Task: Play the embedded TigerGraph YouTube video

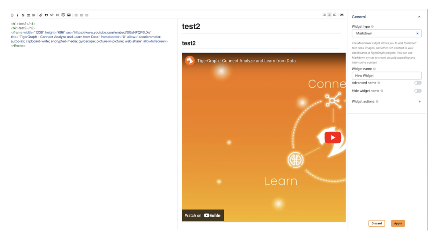Action: [333, 138]
